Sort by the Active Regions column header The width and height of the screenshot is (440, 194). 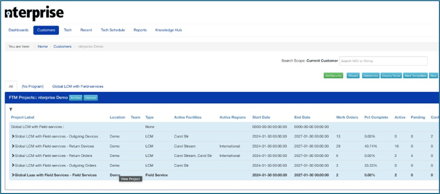pos(232,118)
